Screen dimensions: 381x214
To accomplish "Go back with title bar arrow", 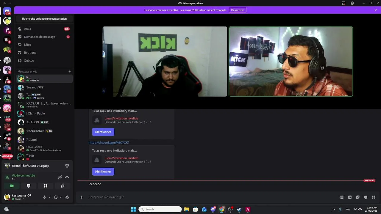I will coord(4,3).
